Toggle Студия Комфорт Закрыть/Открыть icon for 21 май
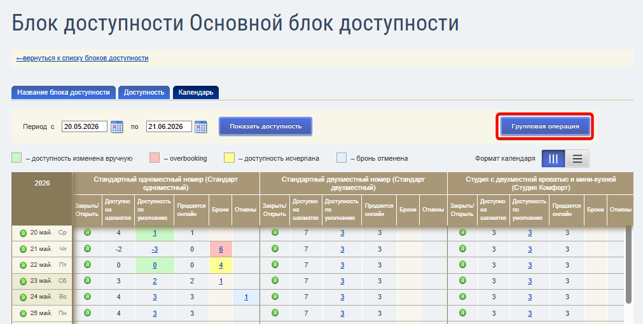 (x=462, y=248)
